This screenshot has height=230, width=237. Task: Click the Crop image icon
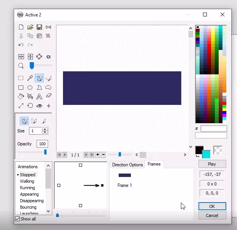39,56
